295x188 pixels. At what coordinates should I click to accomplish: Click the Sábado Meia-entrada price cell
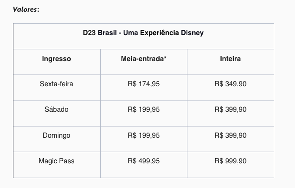(x=144, y=110)
